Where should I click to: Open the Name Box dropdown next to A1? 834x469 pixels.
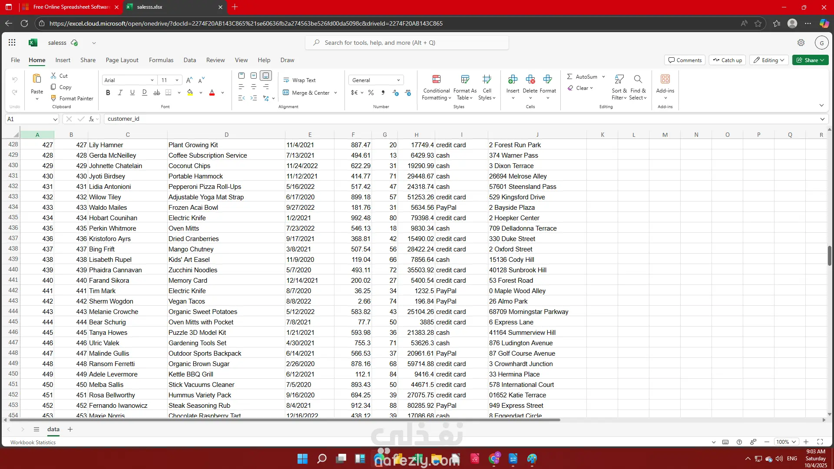pyautogui.click(x=55, y=119)
